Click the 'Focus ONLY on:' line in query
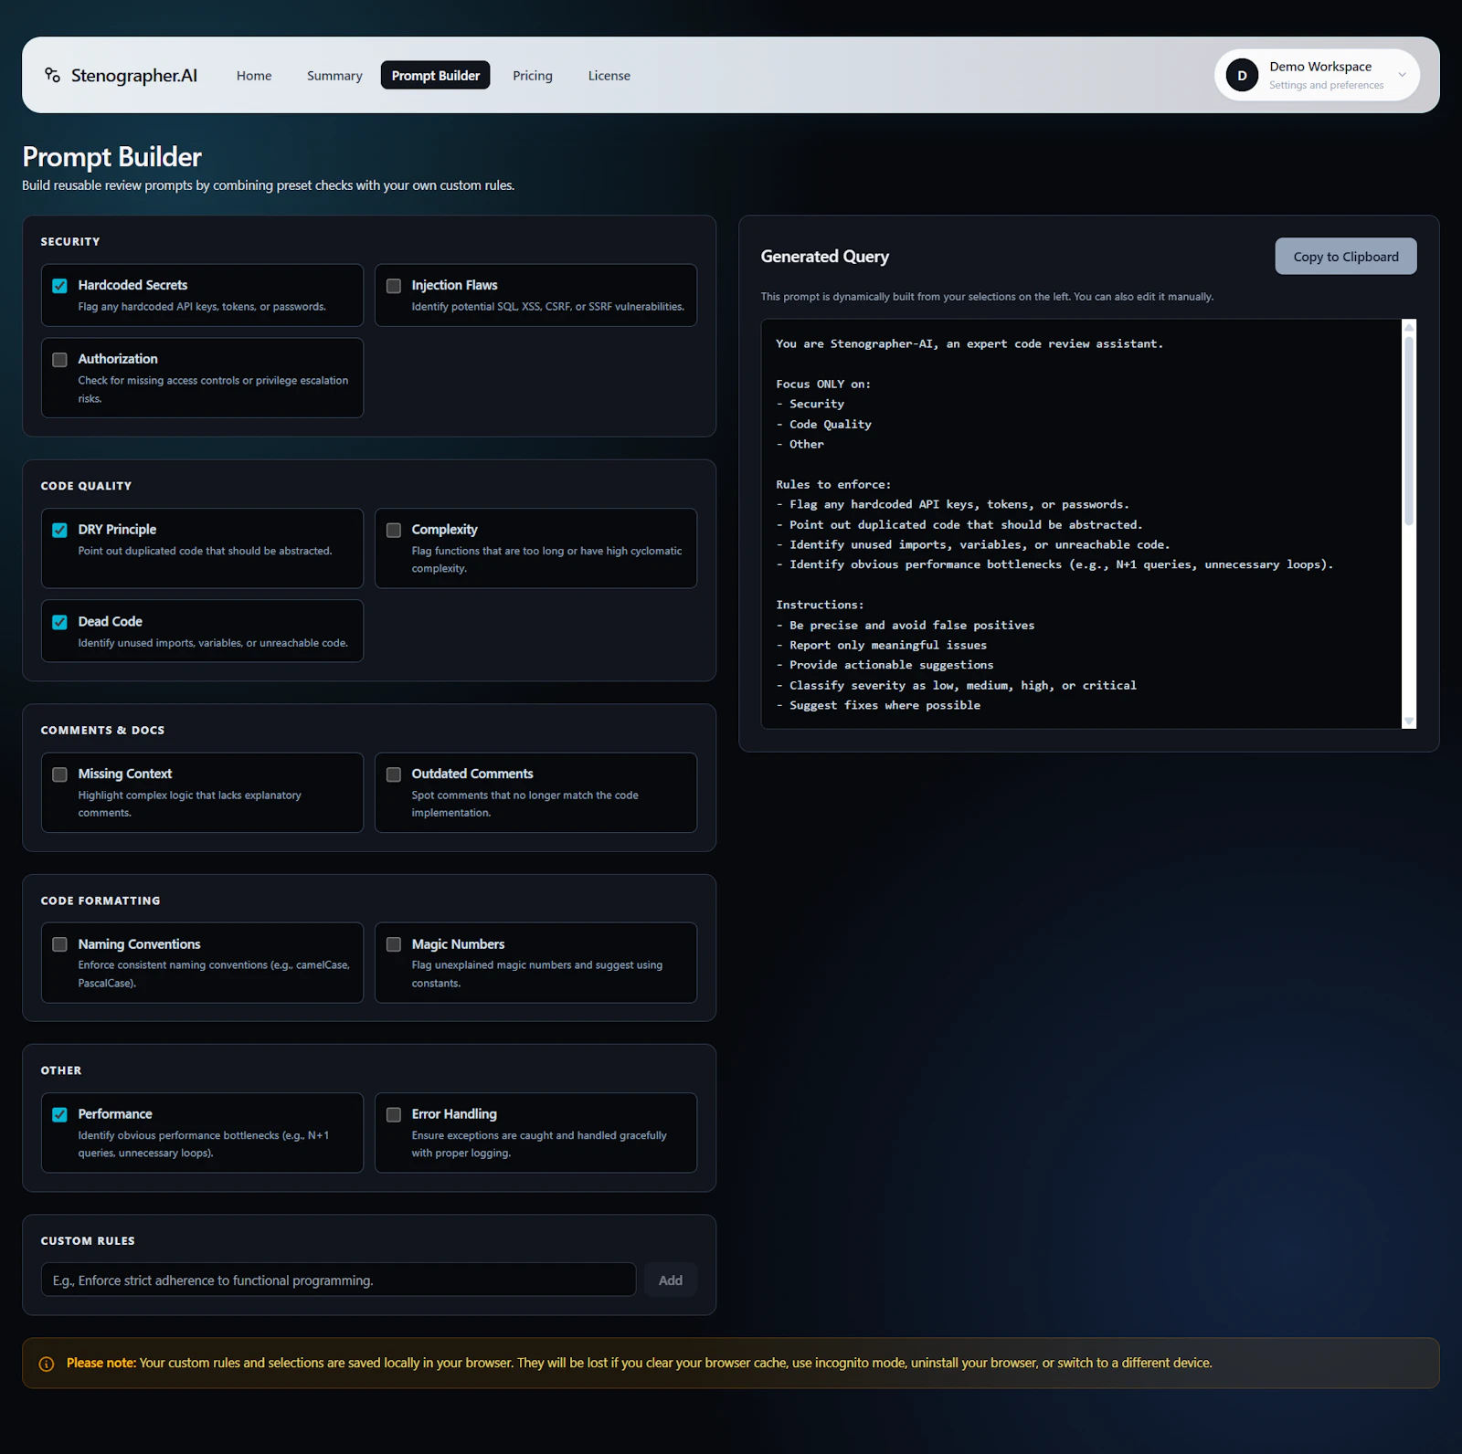This screenshot has width=1462, height=1454. [x=823, y=385]
